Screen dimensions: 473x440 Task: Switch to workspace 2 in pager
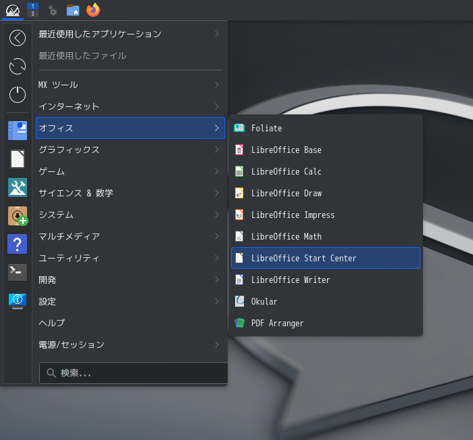[x=32, y=14]
